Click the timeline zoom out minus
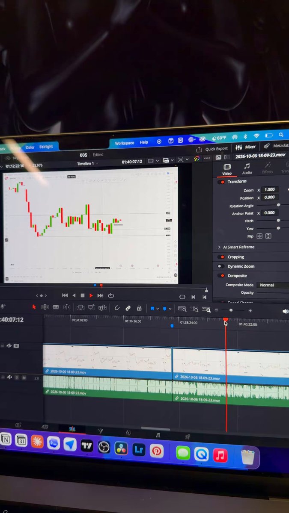The height and width of the screenshot is (513, 289). 216,310
